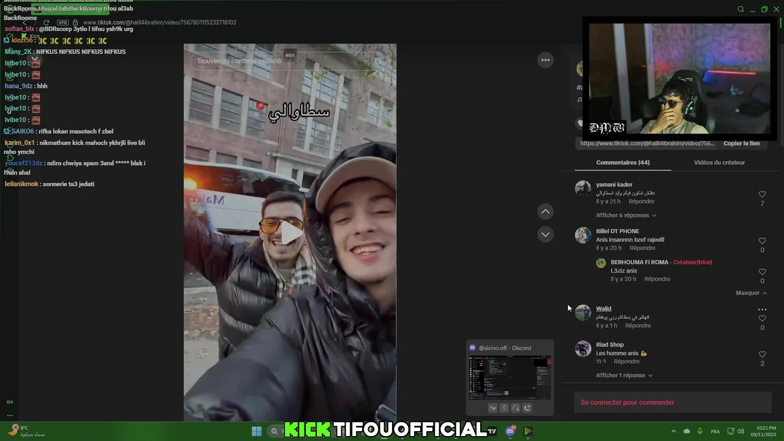Open Riad Shop's profile avatar

(x=583, y=349)
